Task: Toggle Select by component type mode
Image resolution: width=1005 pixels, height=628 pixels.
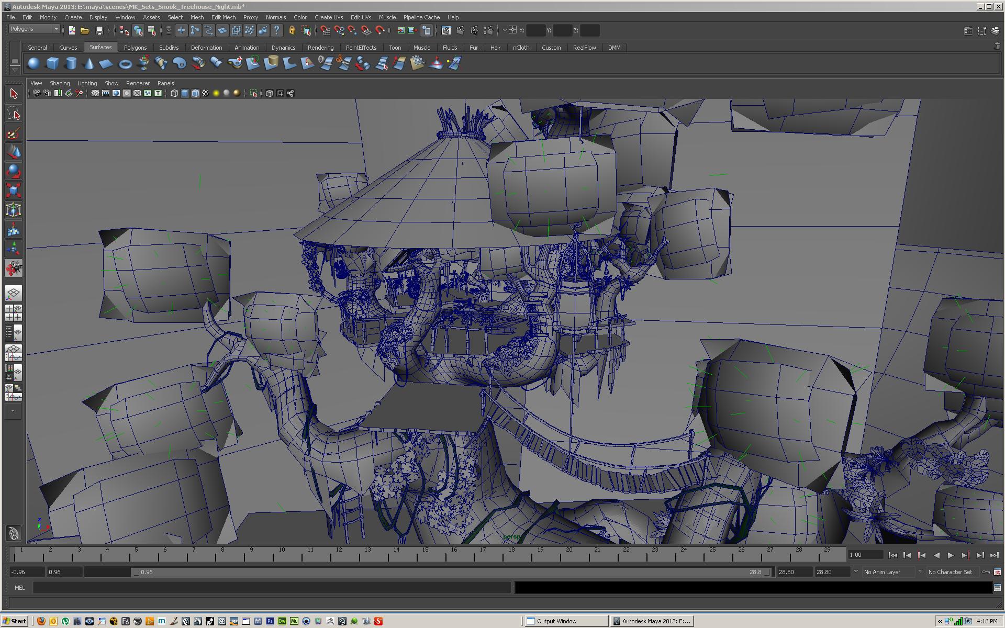Action: coord(152,30)
